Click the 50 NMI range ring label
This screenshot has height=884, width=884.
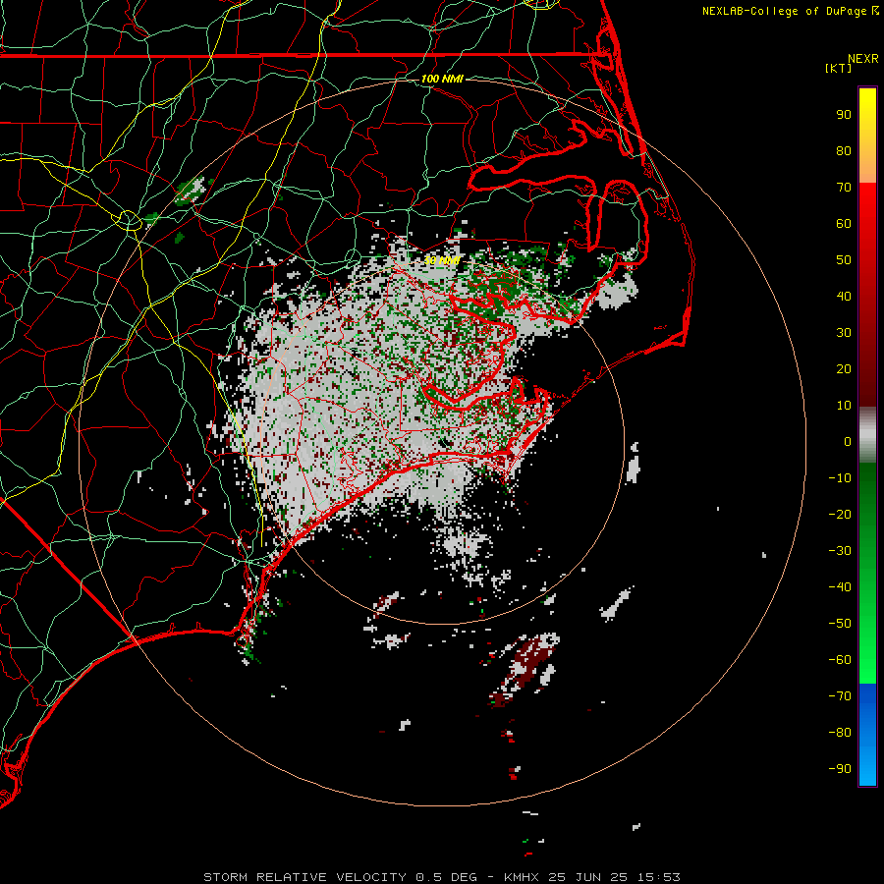coord(442,260)
